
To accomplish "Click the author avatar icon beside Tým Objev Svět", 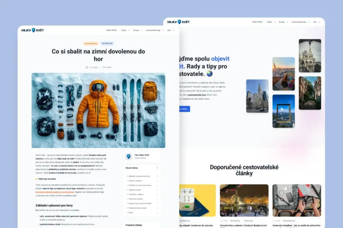I will 128,157.
